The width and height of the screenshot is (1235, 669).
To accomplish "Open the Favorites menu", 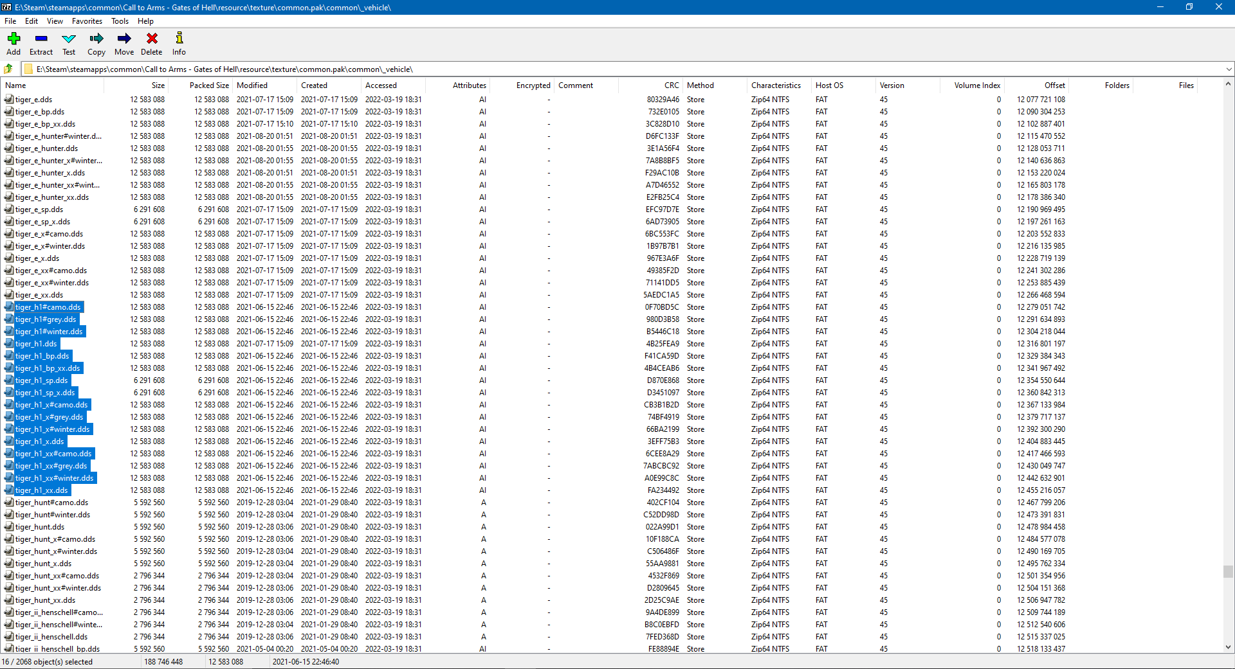I will click(x=87, y=21).
